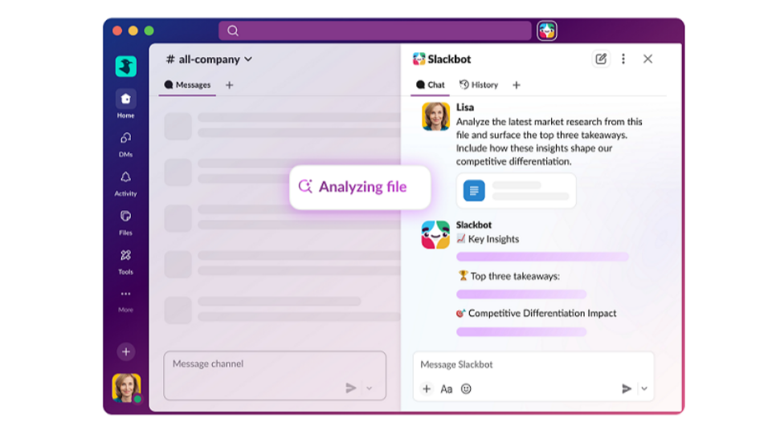The image size is (780, 438).
Task: Open DMs from the sidebar
Action: tap(125, 139)
